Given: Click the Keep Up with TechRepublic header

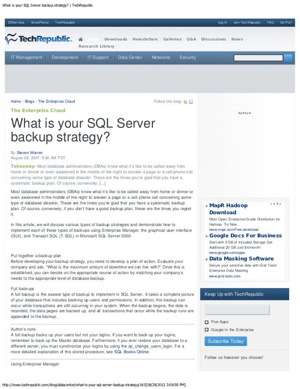Looking at the screenshot, I should point(245,294).
